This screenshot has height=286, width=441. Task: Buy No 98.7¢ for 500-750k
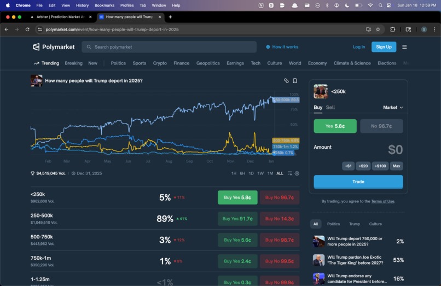[279, 240]
